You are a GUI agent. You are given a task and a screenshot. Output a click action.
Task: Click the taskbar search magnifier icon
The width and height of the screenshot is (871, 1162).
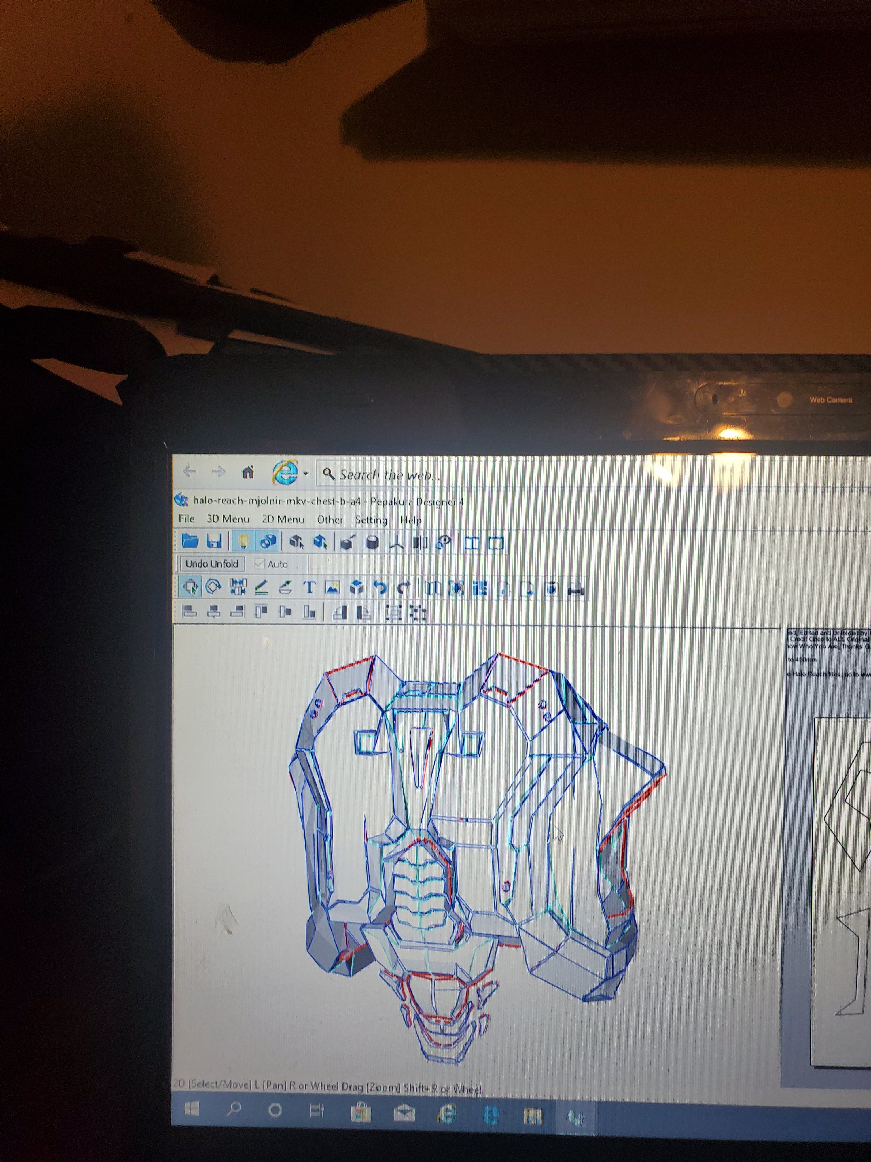pos(234,1110)
